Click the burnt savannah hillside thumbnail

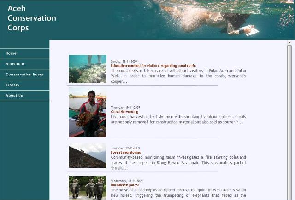coord(88,155)
